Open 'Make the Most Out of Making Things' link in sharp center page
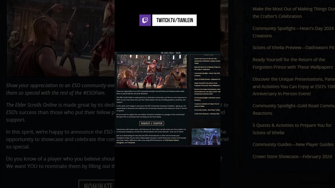The height and width of the screenshot is (188, 335). [x=207, y=68]
